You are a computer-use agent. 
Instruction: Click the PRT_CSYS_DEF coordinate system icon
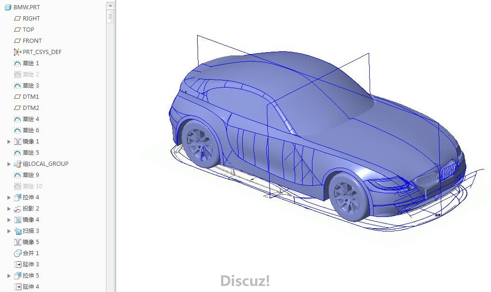point(18,52)
